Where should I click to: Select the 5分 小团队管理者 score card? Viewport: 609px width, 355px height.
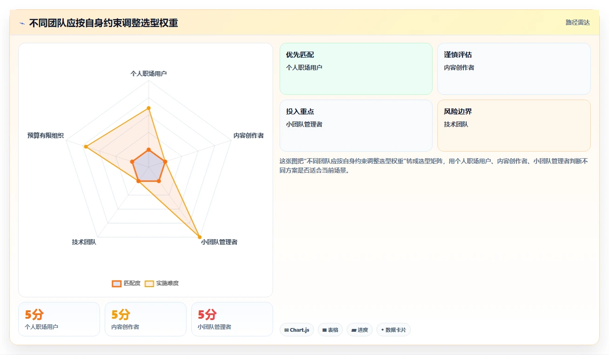pos(232,319)
